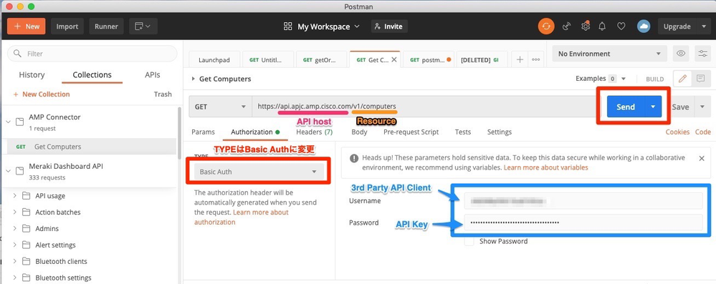The height and width of the screenshot is (284, 716).
Task: Click the Send button
Action: click(x=626, y=107)
